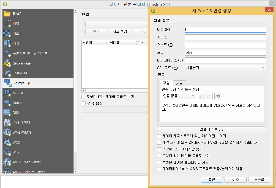Click the 편집 button
This screenshot has height=188, width=276.
tap(140, 31)
